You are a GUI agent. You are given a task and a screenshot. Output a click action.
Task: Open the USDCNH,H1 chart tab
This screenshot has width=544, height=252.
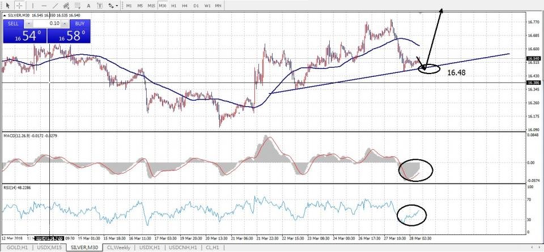pyautogui.click(x=184, y=247)
